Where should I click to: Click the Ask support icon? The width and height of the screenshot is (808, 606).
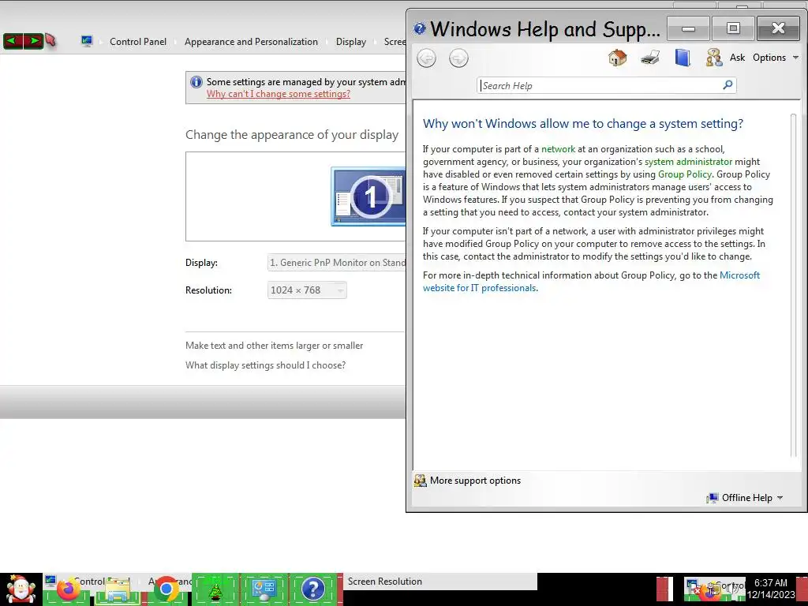coord(714,57)
